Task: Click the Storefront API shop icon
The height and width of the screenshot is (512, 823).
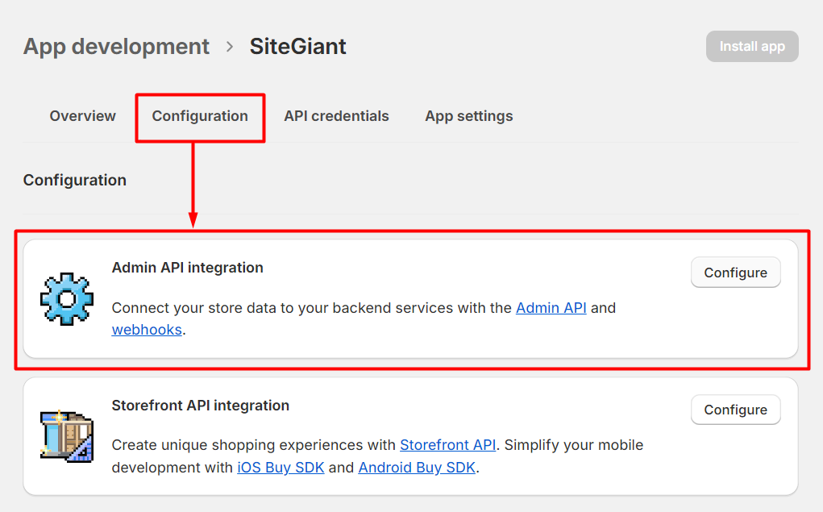Action: [x=67, y=436]
